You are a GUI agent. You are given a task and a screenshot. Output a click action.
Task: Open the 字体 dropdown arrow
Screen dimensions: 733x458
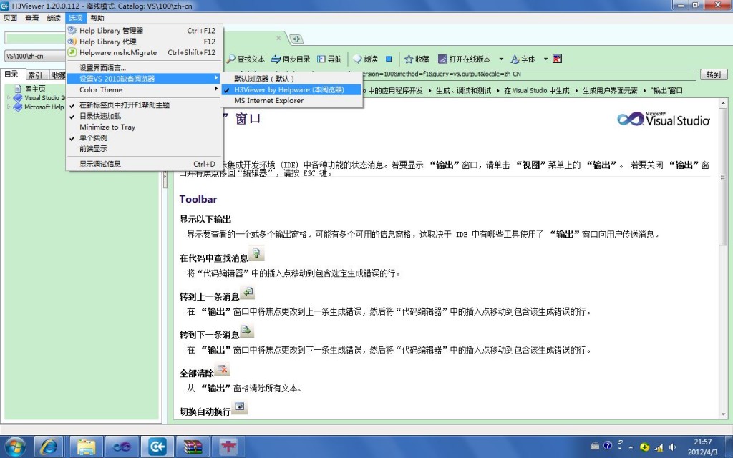pos(545,59)
